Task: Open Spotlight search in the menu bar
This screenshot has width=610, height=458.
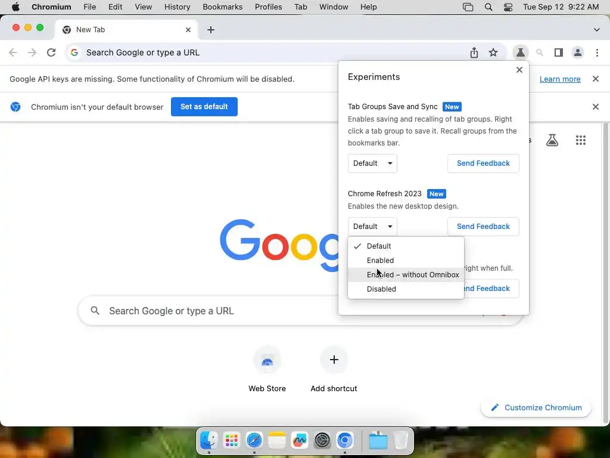Action: [488, 7]
